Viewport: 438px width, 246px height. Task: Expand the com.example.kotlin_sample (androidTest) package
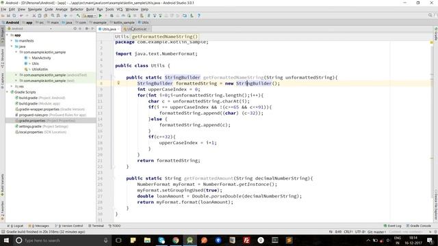(x=16, y=74)
